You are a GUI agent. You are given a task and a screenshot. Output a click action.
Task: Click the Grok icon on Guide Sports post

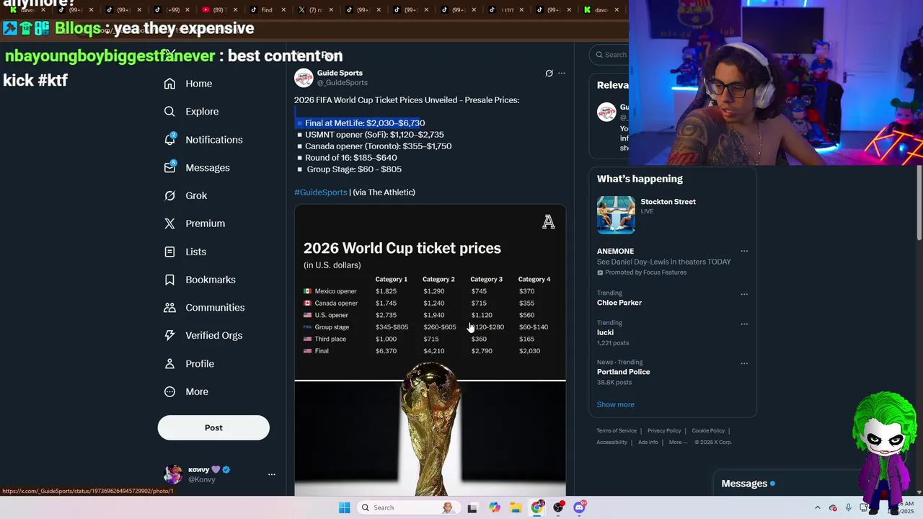coord(549,73)
